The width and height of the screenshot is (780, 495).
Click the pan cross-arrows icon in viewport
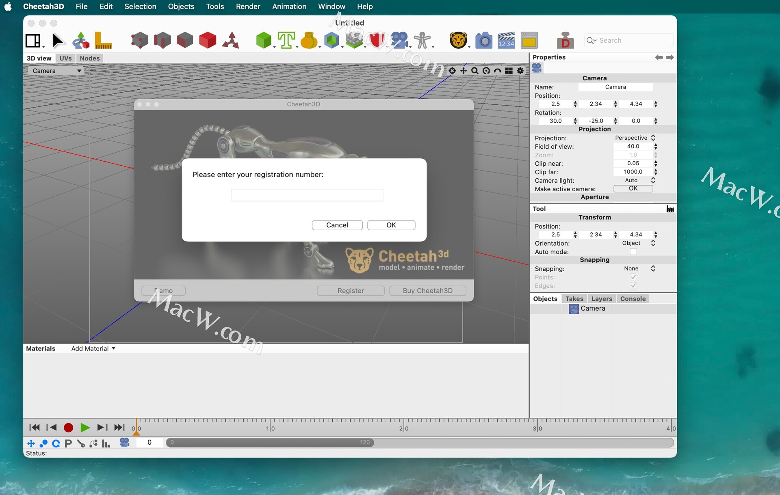tap(463, 71)
